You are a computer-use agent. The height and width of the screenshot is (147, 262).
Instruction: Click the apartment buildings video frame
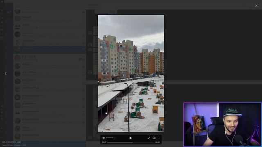[x=131, y=73]
